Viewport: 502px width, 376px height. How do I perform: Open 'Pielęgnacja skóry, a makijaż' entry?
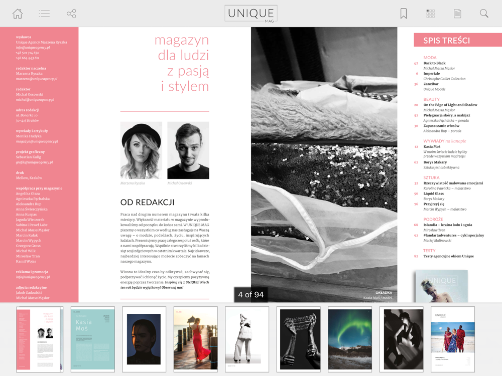[447, 115]
